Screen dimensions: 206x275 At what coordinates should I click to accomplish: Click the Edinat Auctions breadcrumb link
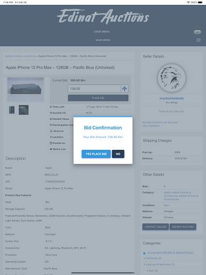[14, 56]
